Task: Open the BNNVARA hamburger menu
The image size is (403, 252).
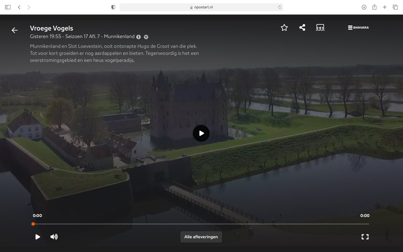Action: point(358,27)
